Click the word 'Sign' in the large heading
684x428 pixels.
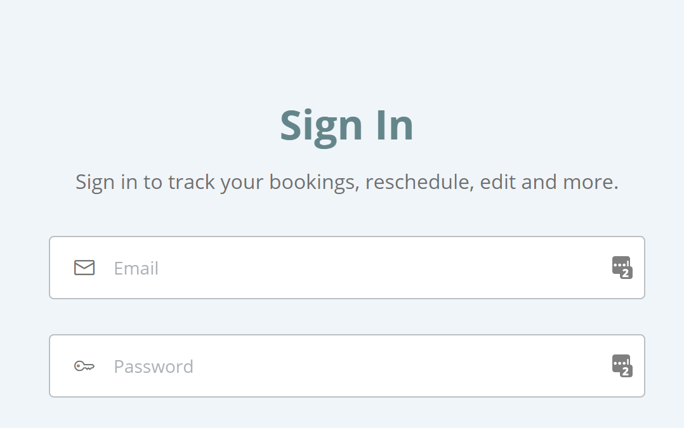(322, 127)
